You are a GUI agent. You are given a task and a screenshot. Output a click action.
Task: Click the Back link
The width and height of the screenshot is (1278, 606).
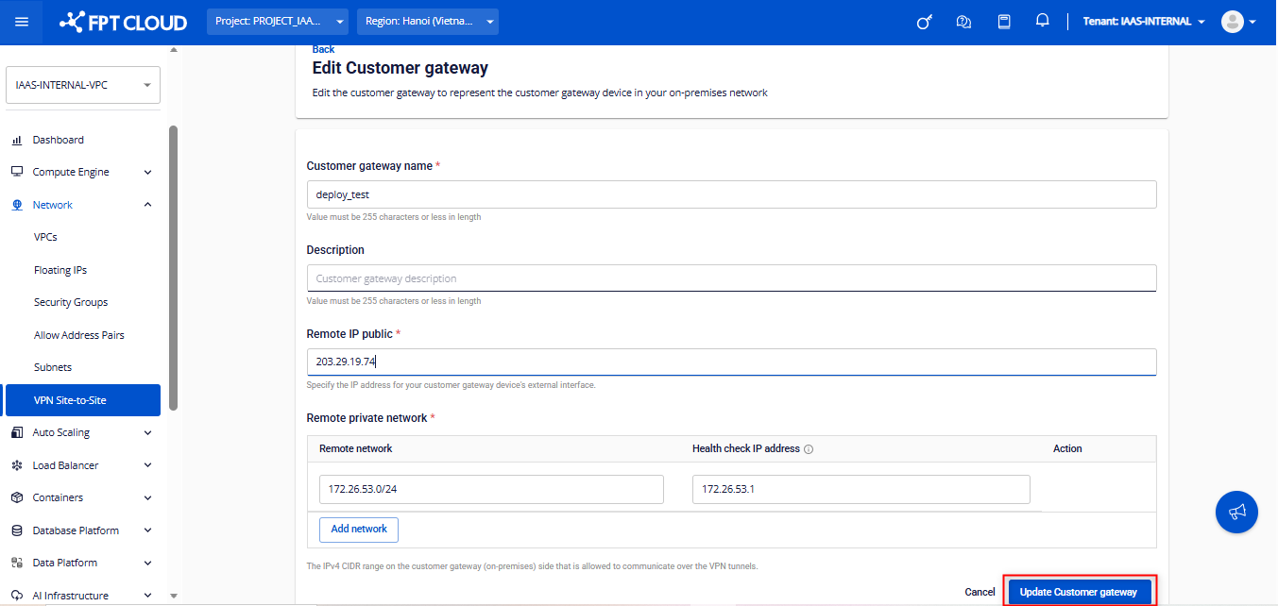click(x=323, y=49)
